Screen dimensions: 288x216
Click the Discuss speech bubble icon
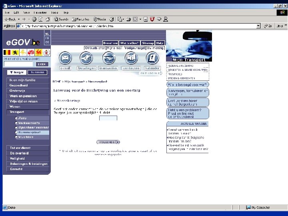click(x=159, y=19)
